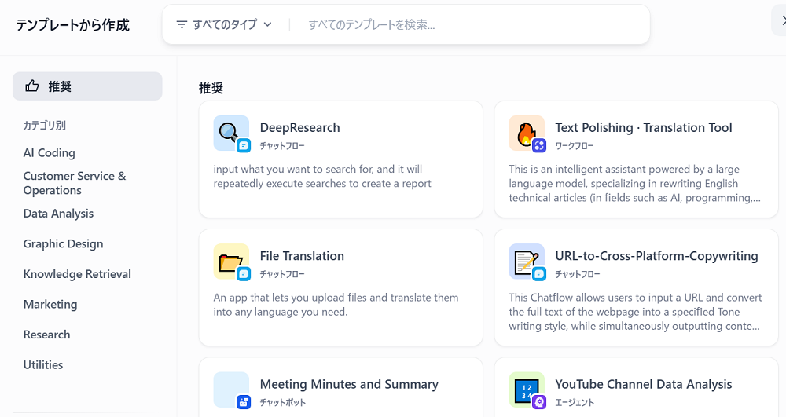Click the filter icon in search bar
The width and height of the screenshot is (786, 417).
(x=182, y=24)
